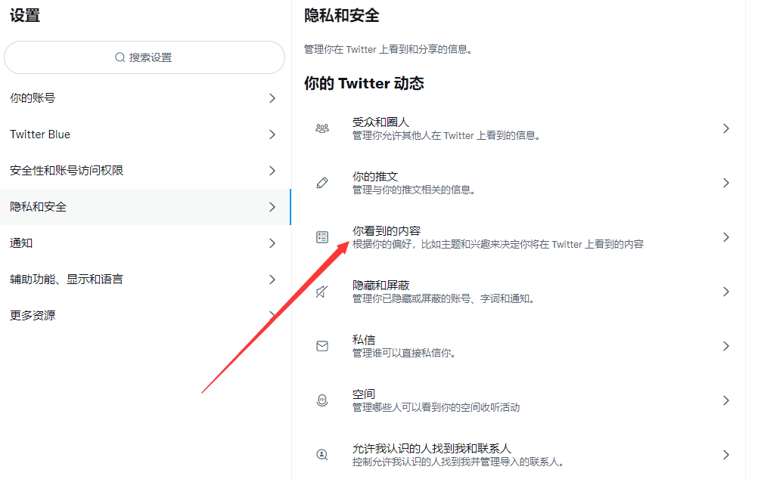This screenshot has height=482, width=764.
Task: Click chevron at right of 允许我认识的人找到我和联系人
Action: [726, 455]
